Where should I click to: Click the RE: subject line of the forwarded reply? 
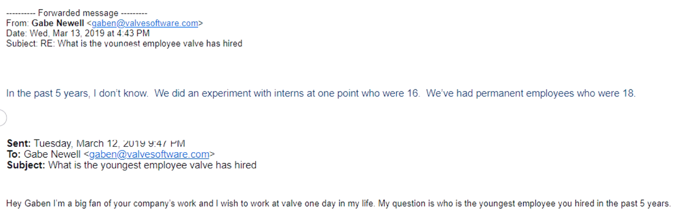click(141, 43)
